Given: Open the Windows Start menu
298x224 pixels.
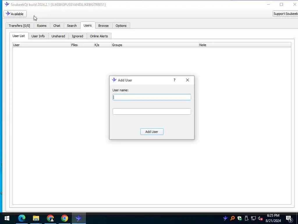Looking at the screenshot, I should pyautogui.click(x=7, y=218).
